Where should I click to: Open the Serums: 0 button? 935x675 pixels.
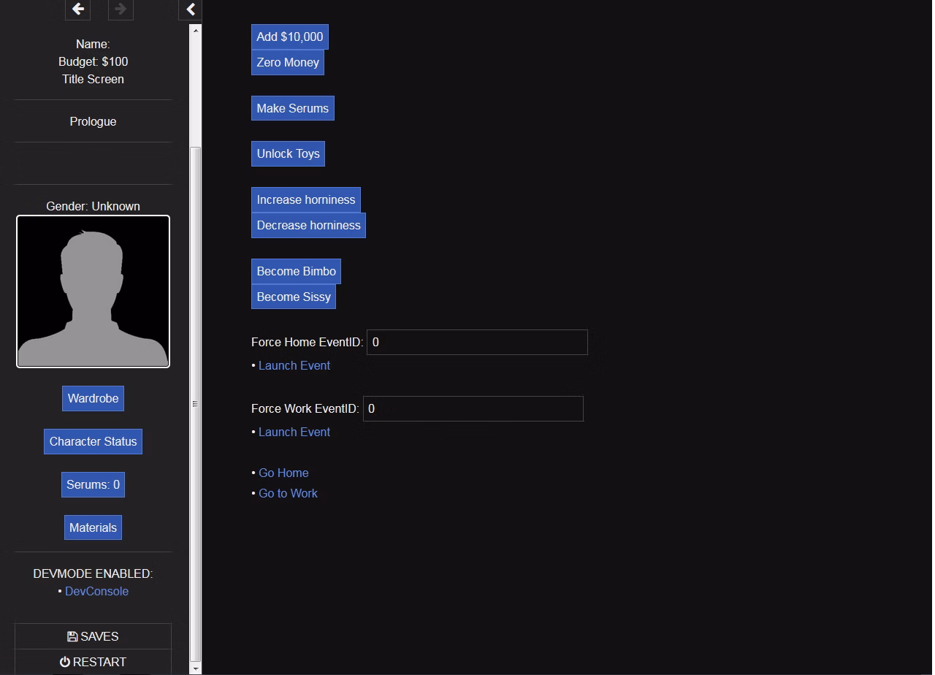[x=93, y=484]
